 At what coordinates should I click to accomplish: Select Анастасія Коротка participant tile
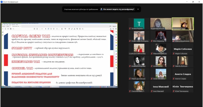pos(139,61)
